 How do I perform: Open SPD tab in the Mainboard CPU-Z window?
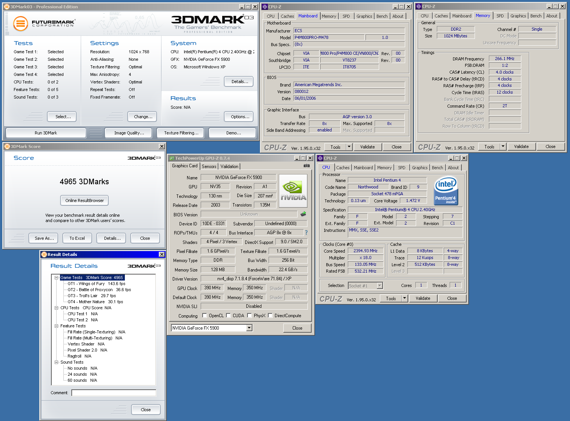[346, 16]
